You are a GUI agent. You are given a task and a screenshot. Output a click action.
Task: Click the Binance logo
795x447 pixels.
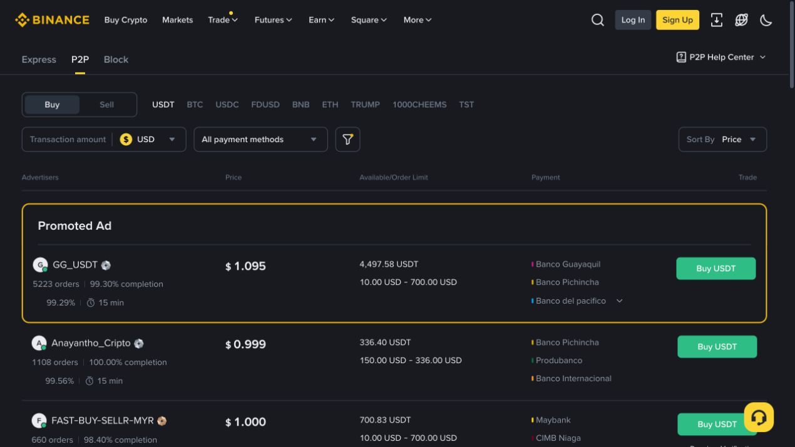tap(53, 20)
